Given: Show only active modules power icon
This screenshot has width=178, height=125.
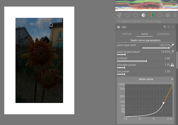Looking at the screenshot, I should 127,15.
